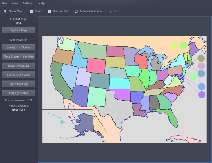212x163 pixels.
Task: Choose the Capitals of States quiz
Action: click(19, 75)
